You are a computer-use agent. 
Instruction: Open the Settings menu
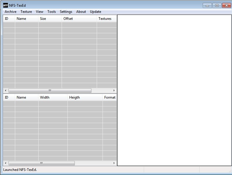tap(66, 12)
